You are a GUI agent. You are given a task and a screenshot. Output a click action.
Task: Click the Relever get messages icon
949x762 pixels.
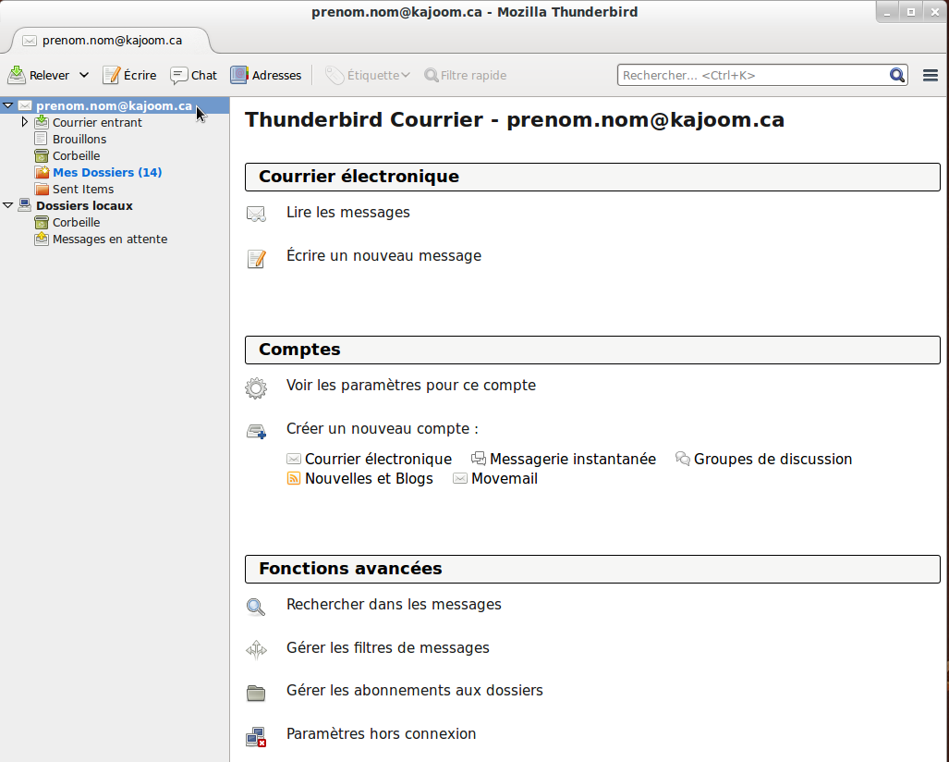click(x=17, y=75)
